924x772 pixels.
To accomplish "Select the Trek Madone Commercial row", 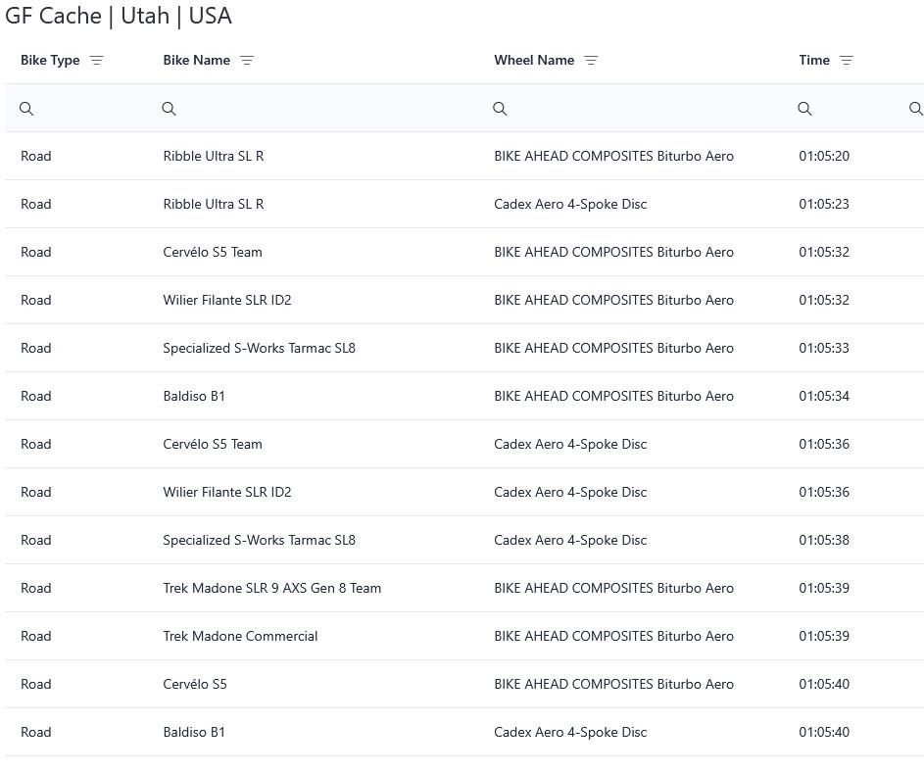I will point(240,636).
